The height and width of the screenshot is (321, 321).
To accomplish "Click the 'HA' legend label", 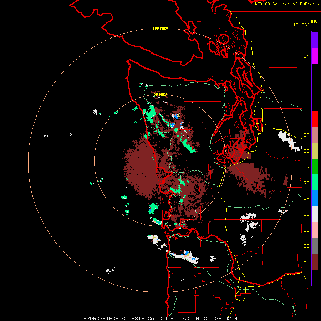I will point(306,119).
